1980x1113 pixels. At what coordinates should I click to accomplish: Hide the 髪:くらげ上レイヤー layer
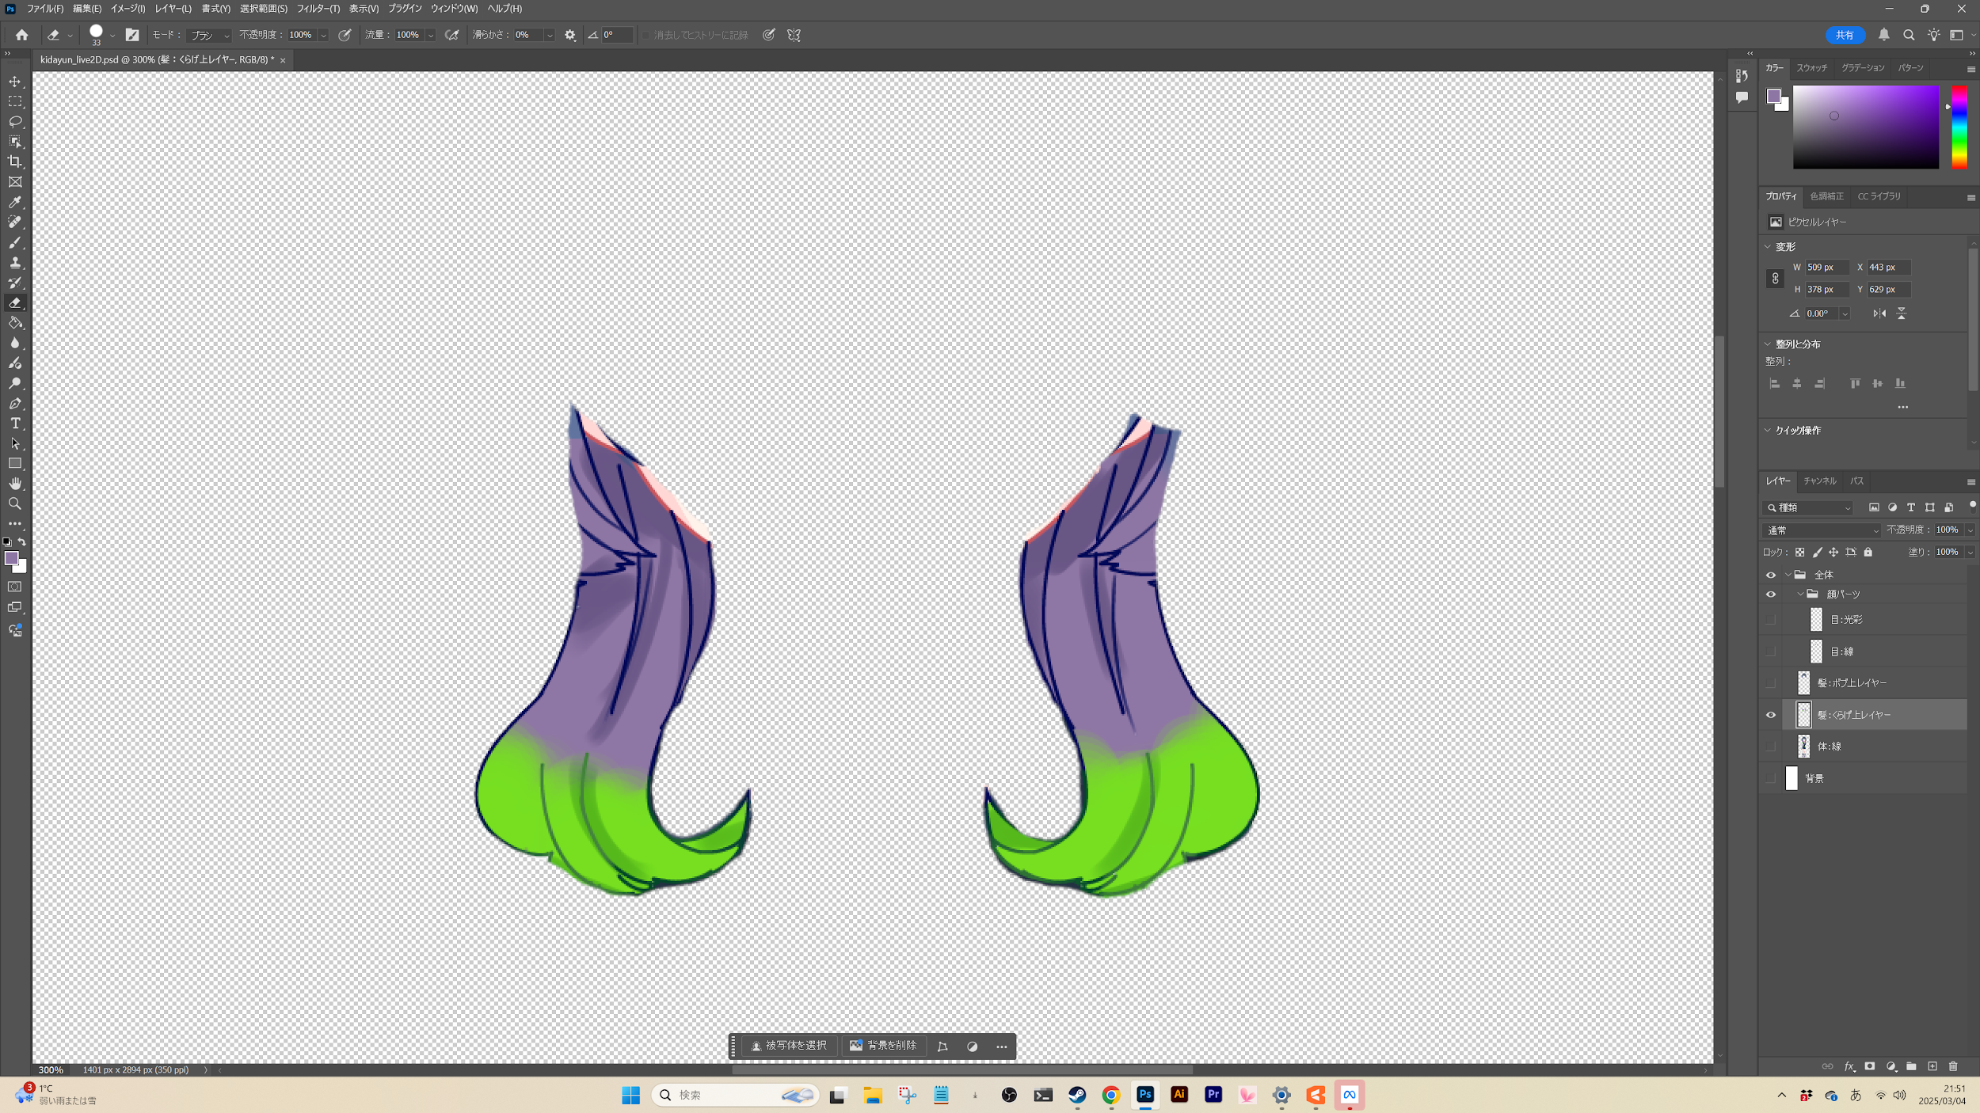pos(1770,715)
